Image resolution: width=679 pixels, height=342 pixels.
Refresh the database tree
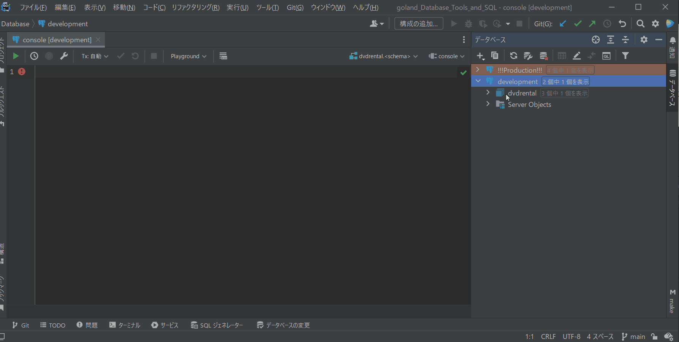[x=514, y=56]
